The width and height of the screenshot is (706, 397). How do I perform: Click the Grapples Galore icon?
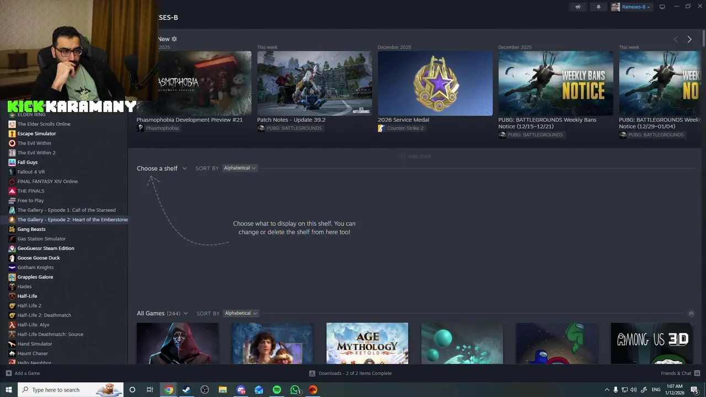click(12, 277)
